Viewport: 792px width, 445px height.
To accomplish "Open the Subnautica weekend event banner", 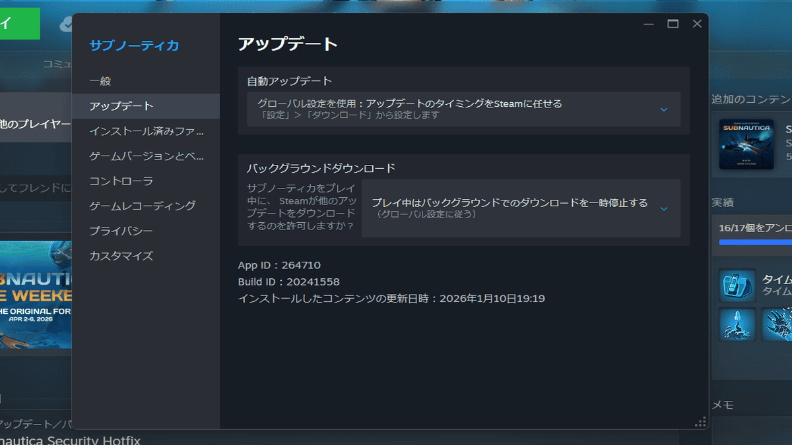I will coord(36,295).
